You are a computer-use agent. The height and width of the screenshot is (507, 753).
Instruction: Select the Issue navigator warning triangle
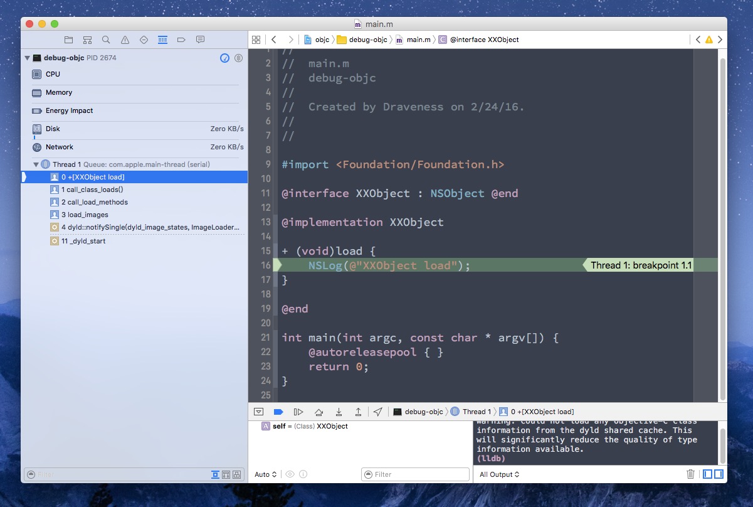pyautogui.click(x=125, y=39)
